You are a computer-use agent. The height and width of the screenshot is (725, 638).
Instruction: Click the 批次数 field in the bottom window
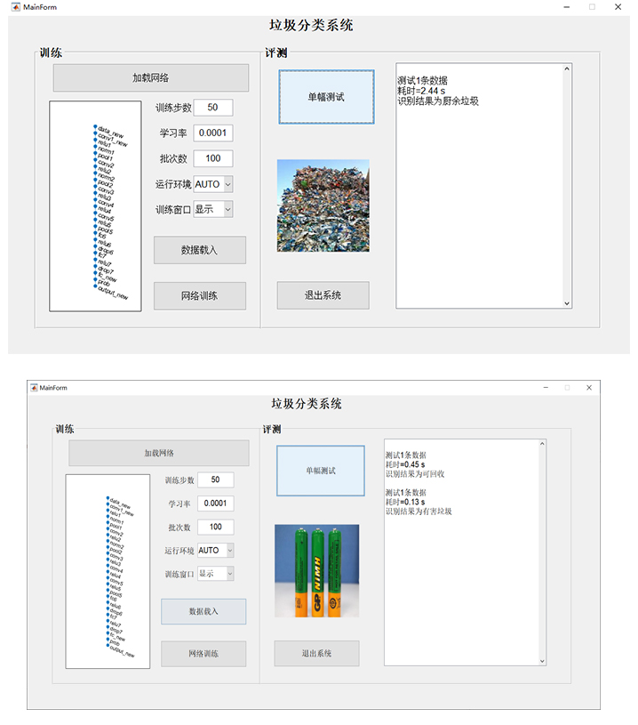pyautogui.click(x=216, y=527)
